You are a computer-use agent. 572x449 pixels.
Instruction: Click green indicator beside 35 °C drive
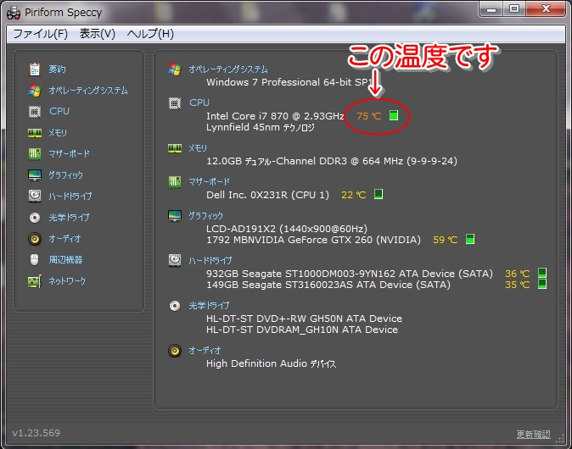coord(542,284)
